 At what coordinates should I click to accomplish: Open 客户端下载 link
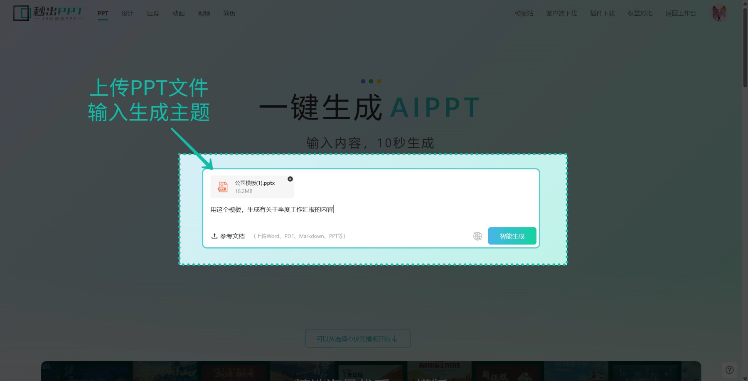562,13
